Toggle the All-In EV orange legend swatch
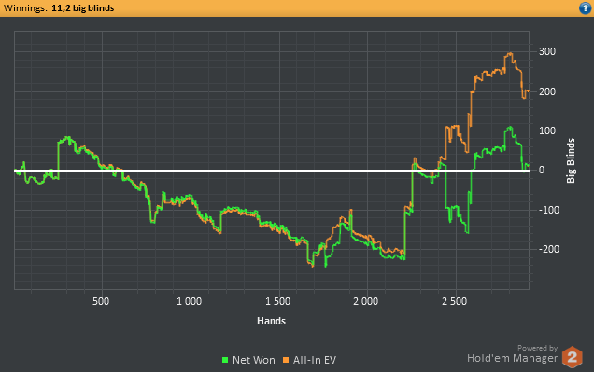Viewport: 594px width, 372px height. coord(286,360)
